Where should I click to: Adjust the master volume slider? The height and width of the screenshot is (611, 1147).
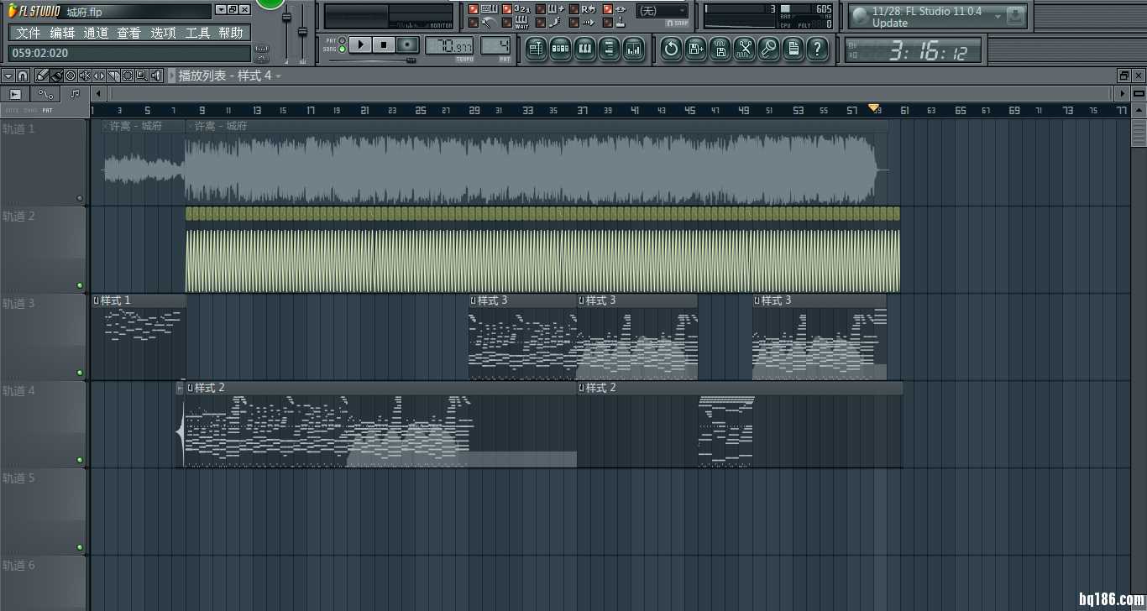[286, 17]
